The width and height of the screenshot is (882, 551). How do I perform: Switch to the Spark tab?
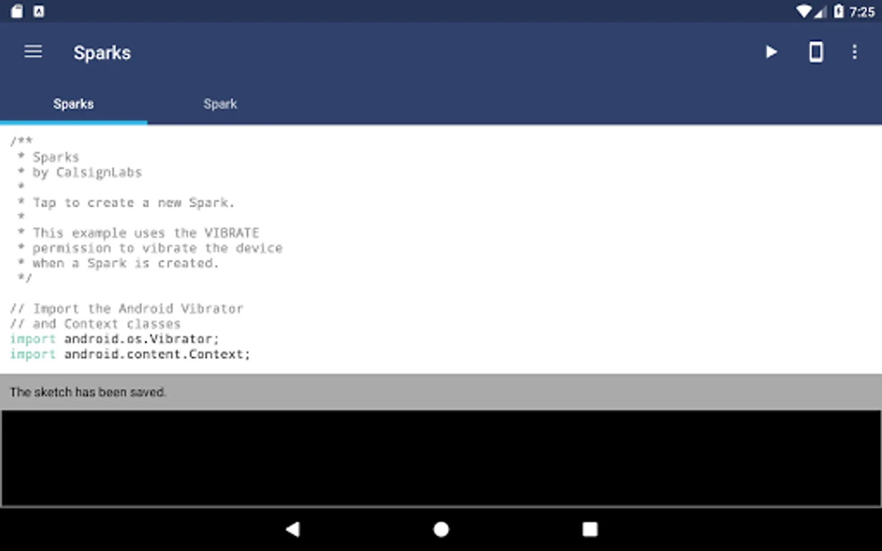[x=221, y=104]
